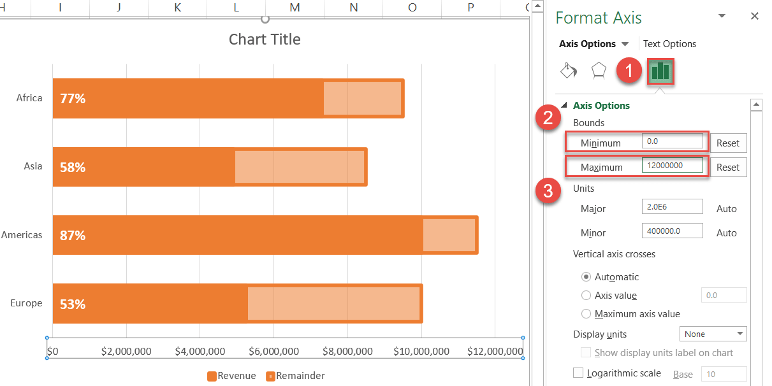Click the Axis value number field
Image resolution: width=772 pixels, height=386 pixels.
coord(724,295)
